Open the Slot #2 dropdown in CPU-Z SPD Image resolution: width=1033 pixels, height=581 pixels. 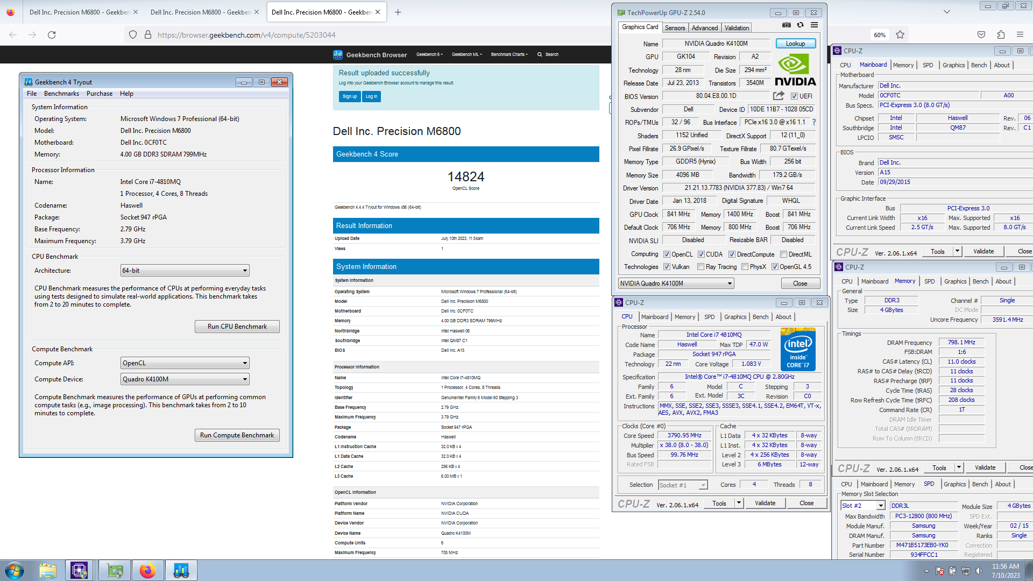click(862, 506)
